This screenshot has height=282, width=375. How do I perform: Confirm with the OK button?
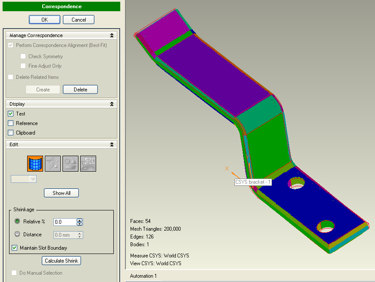click(44, 19)
